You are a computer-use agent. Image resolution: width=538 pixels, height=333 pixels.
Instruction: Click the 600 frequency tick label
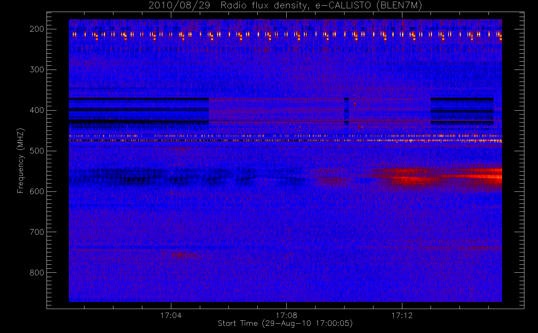(37, 191)
